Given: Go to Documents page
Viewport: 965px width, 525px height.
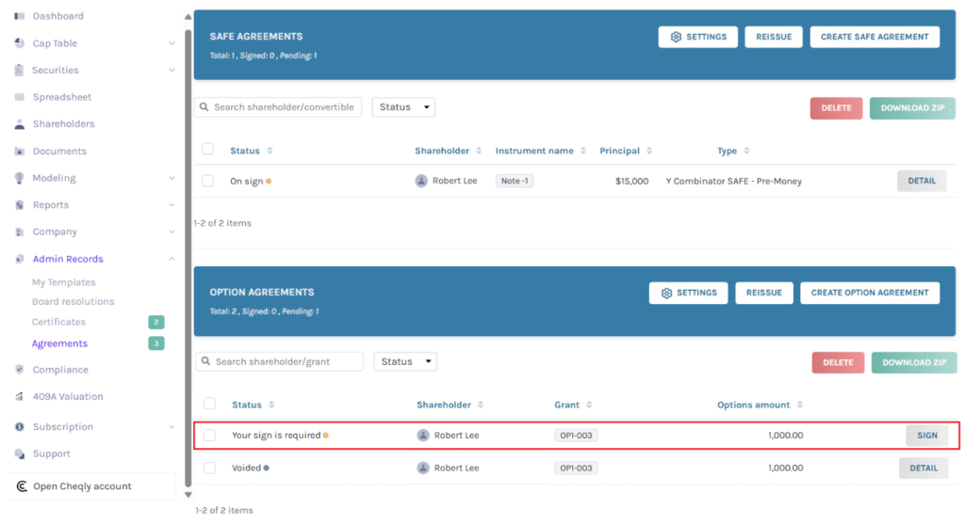Looking at the screenshot, I should pos(59,151).
